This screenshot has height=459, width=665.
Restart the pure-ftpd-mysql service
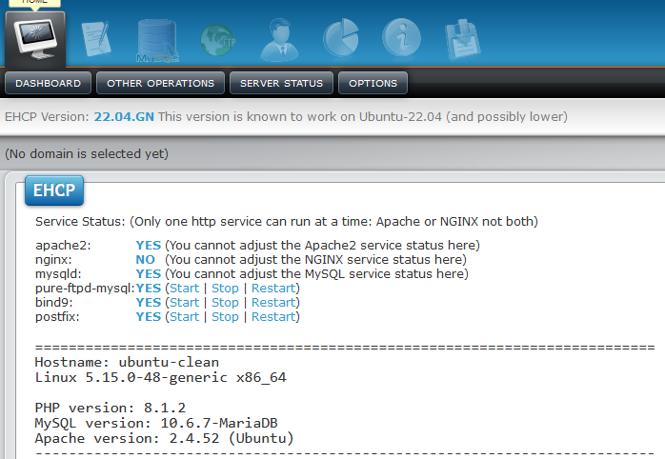(273, 289)
